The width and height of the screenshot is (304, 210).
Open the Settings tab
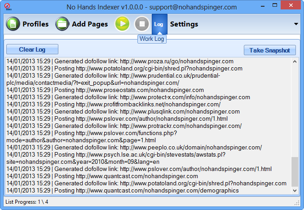184,24
